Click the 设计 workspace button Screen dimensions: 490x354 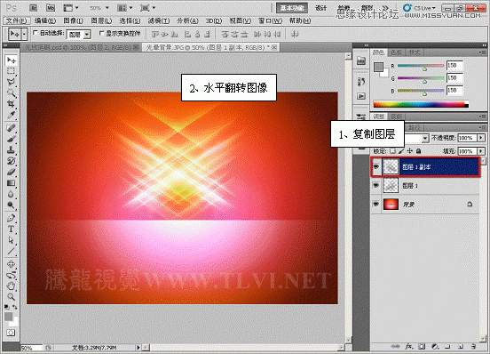[321, 8]
